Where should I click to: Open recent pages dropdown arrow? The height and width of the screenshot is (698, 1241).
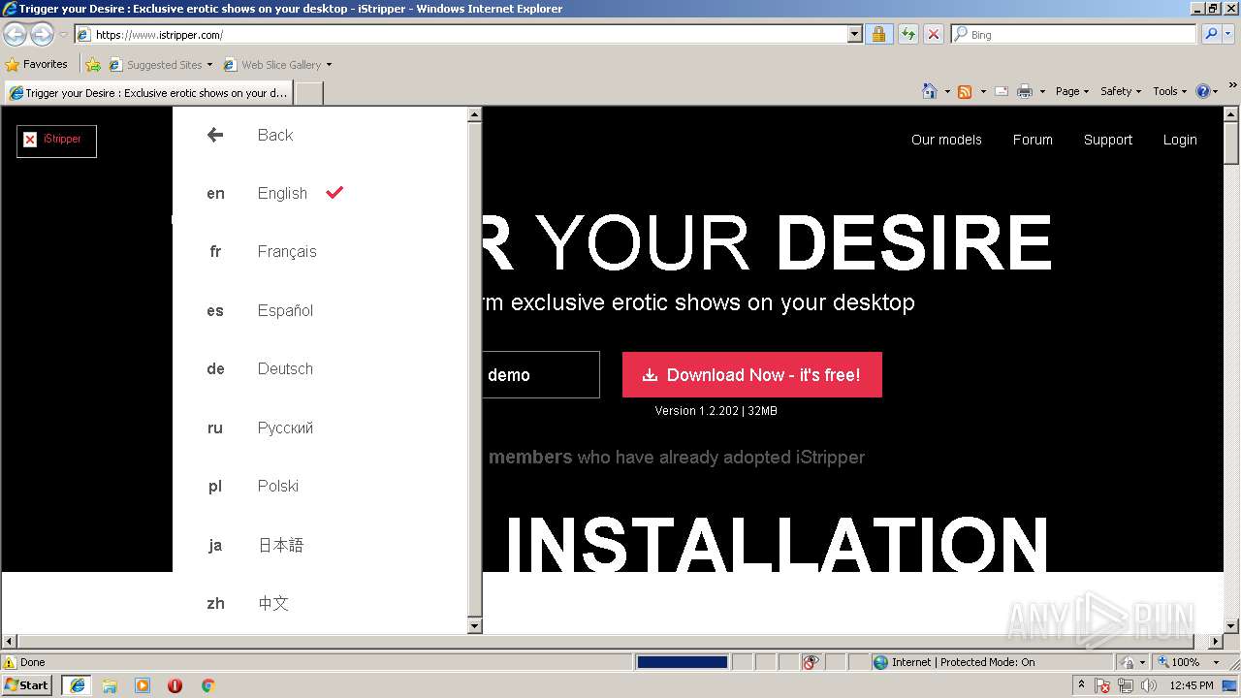(x=63, y=35)
